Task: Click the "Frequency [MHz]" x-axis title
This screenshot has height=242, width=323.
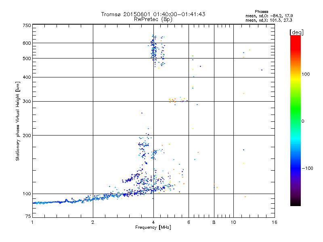Action: click(x=153, y=227)
